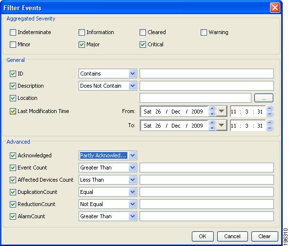Click the Clear button

(265, 236)
